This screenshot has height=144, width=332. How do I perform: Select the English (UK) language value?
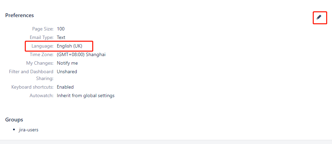coord(69,46)
